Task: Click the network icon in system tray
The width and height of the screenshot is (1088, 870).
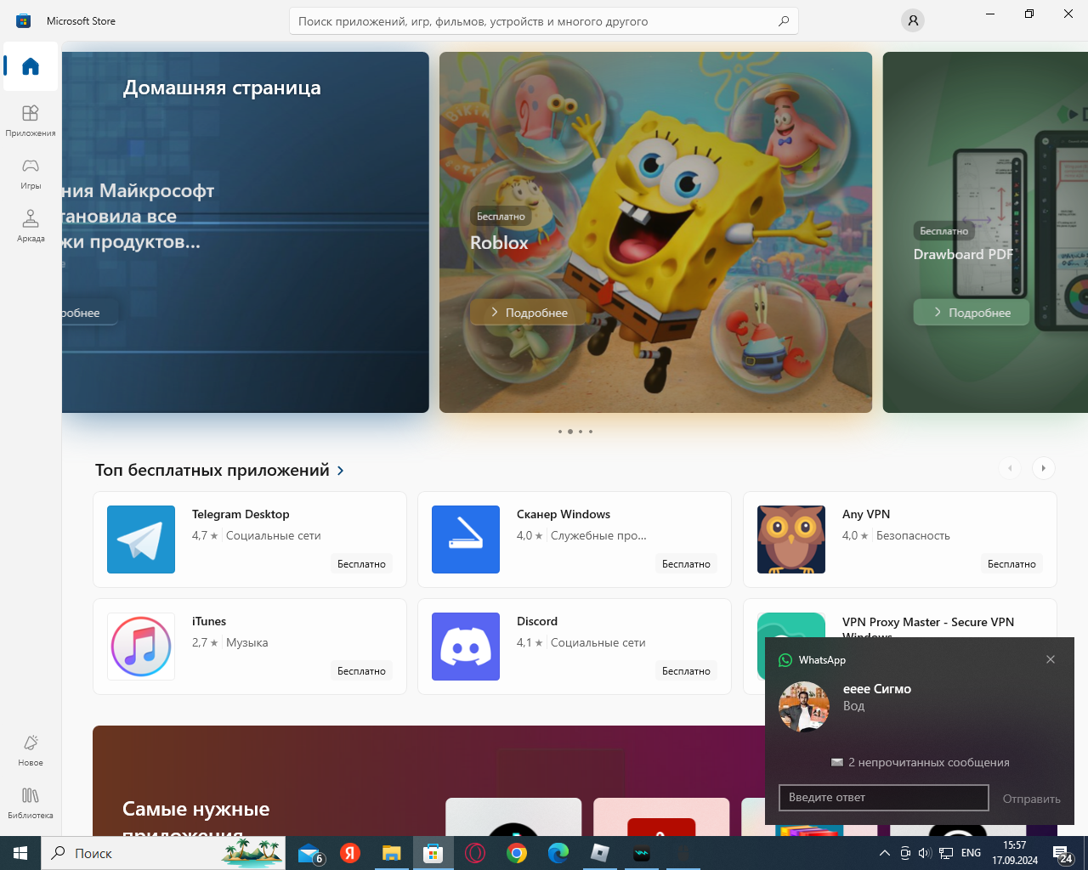Action: tap(946, 853)
